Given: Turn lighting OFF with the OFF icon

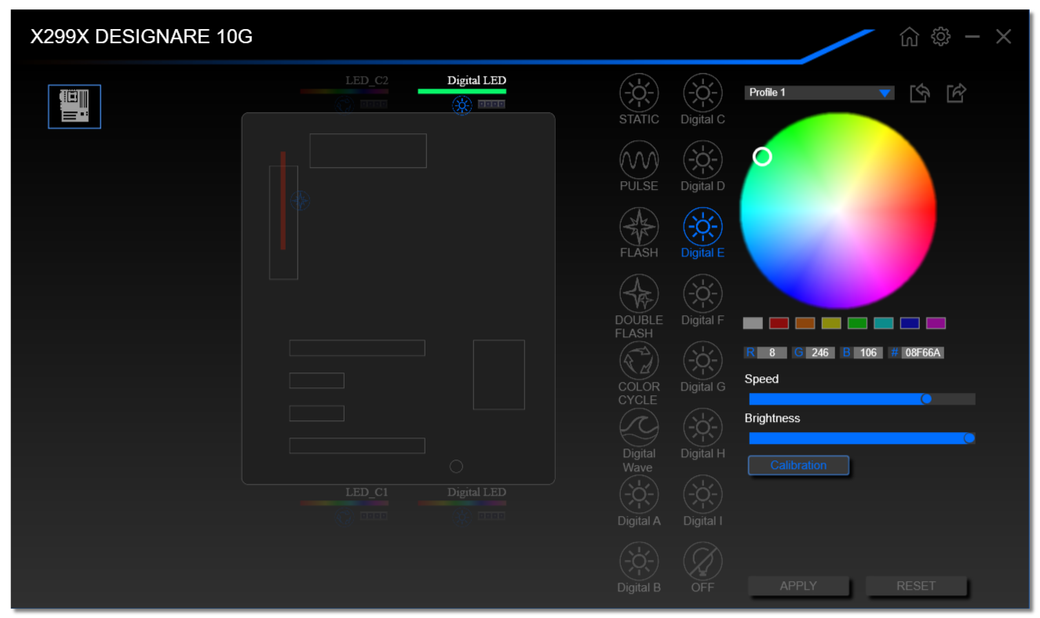Looking at the screenshot, I should (x=702, y=568).
